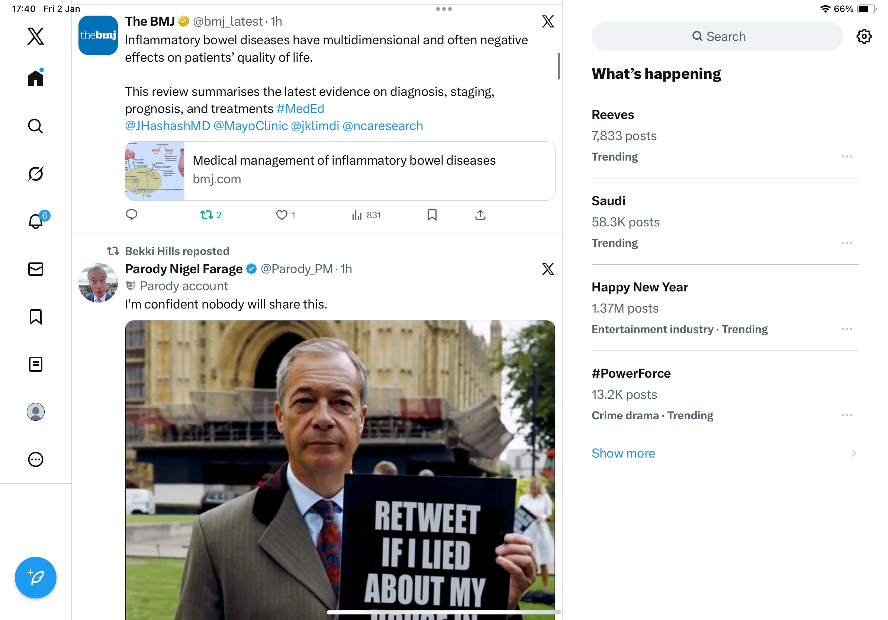Open the Notifications bell
The height and width of the screenshot is (620, 888).
(36, 222)
